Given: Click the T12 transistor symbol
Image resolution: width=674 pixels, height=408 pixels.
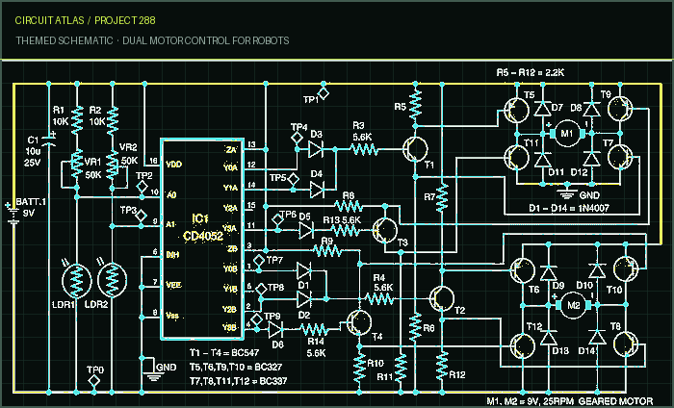Looking at the screenshot, I should point(522,345).
